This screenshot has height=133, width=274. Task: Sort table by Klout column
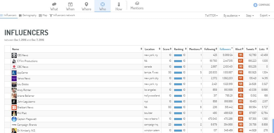click(239, 49)
